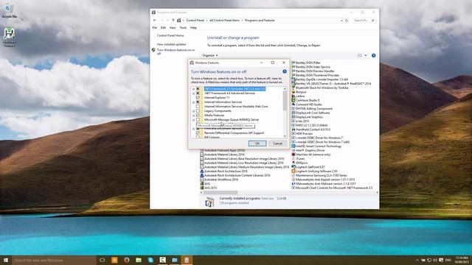Viewport: 472px width, 265px height.
Task: Open the File menu
Action: [155, 28]
